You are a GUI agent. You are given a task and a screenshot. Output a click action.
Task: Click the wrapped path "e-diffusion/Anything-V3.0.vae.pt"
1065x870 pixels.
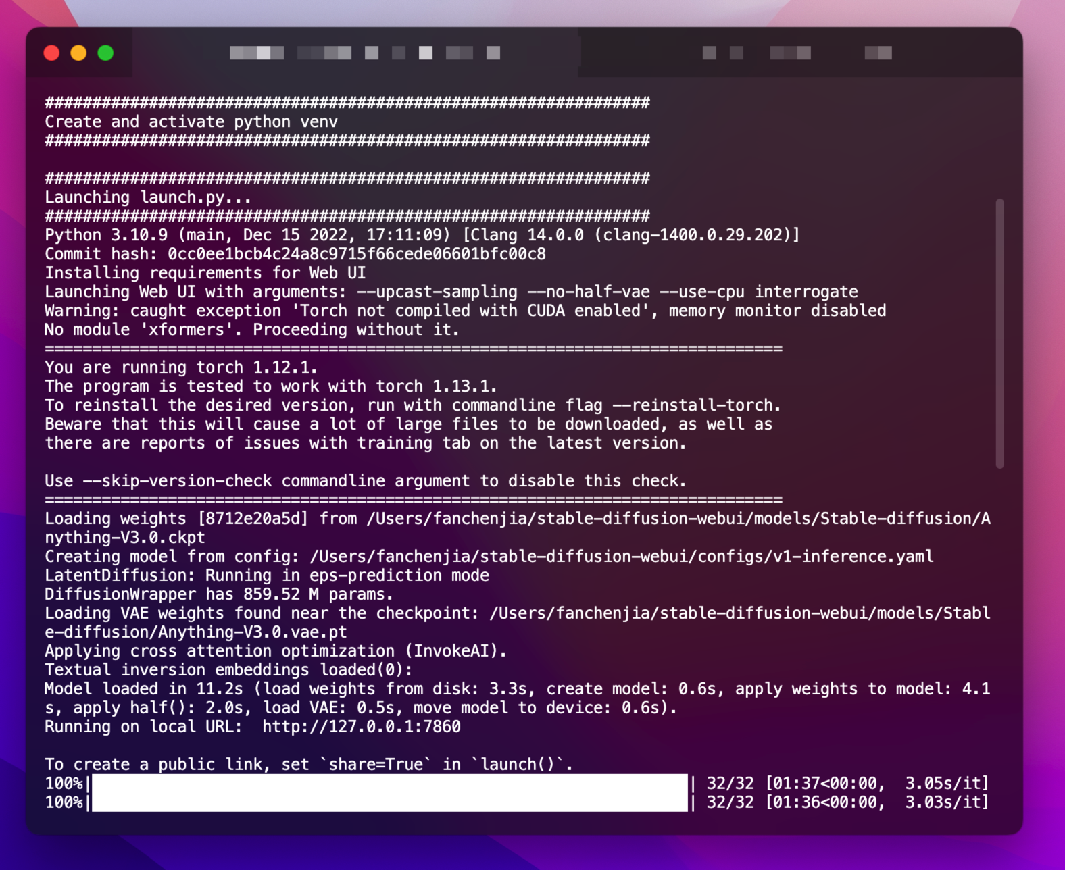tap(196, 632)
